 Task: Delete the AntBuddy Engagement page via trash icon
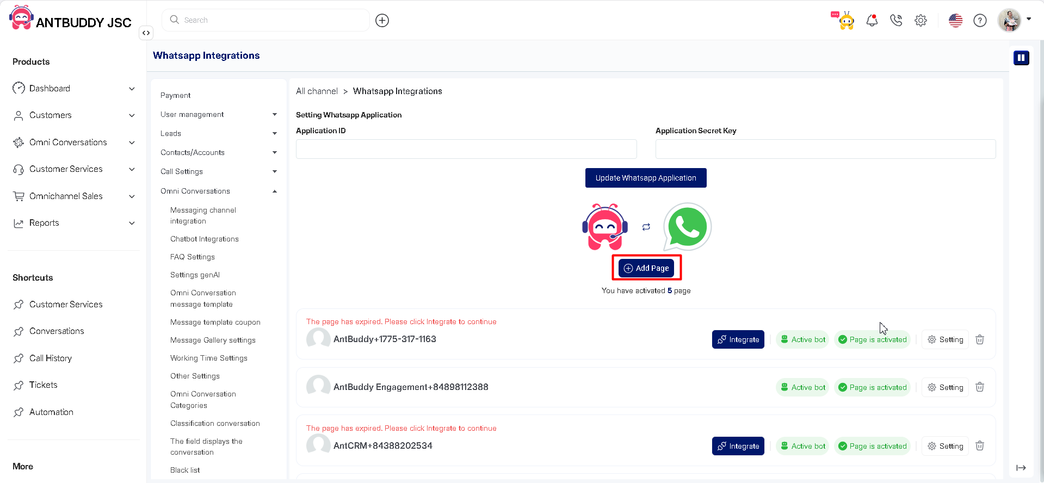(980, 387)
